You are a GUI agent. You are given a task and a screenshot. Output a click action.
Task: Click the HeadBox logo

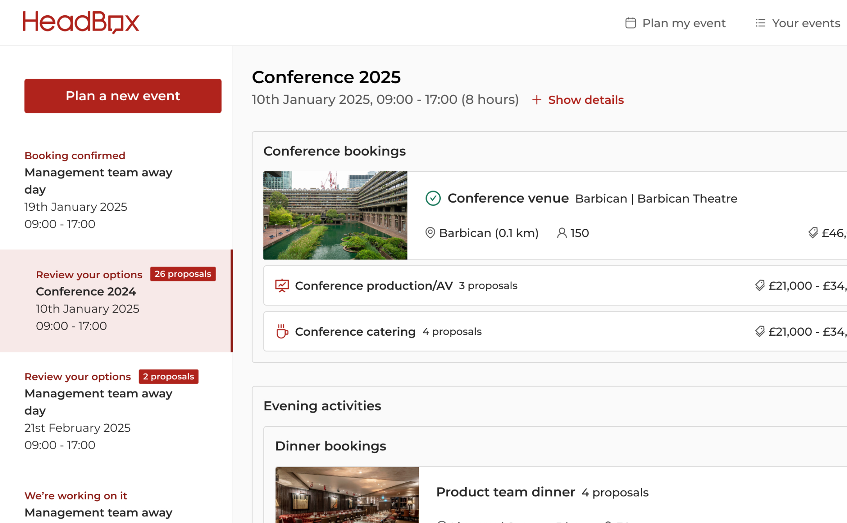coord(81,22)
